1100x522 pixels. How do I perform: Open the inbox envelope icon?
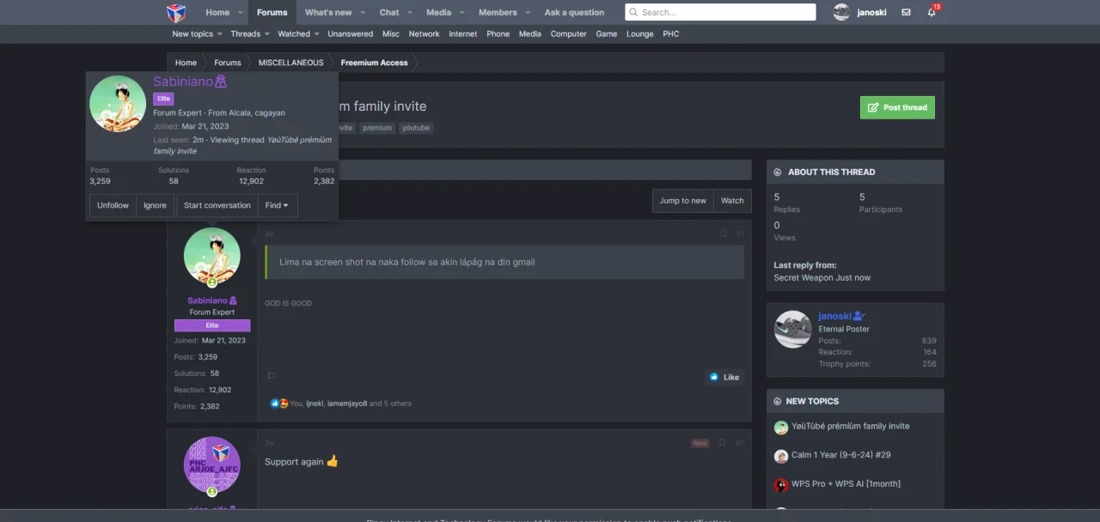coord(906,13)
